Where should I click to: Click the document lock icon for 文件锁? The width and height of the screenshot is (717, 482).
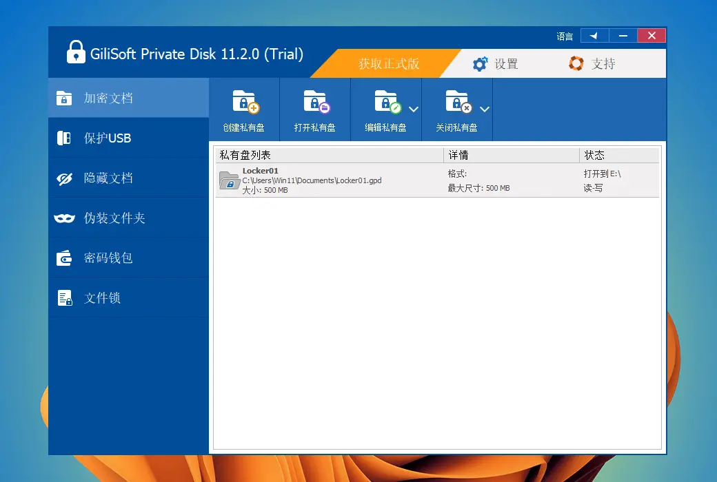(x=65, y=298)
